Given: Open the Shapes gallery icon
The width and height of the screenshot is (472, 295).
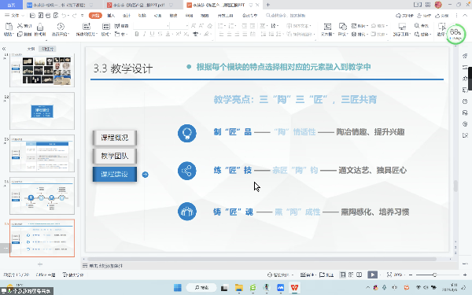Looking at the screenshot, I should click(342, 27).
